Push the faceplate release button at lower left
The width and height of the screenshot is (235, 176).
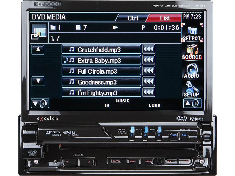pos(36,162)
